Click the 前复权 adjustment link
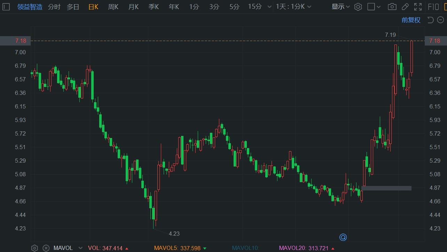 pos(411,20)
